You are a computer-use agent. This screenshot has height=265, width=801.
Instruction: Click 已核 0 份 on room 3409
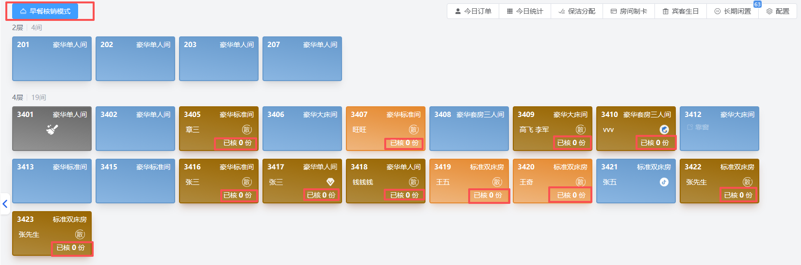pyautogui.click(x=571, y=143)
